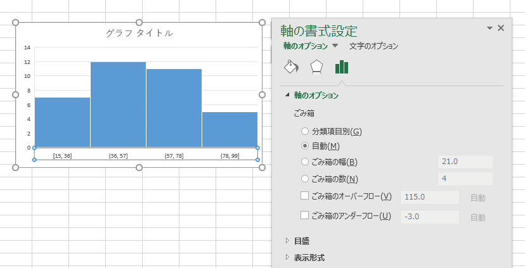Viewport: 525px width, 268px height.
Task: Select the ごみ箱の幅 radio button
Action: [305, 162]
